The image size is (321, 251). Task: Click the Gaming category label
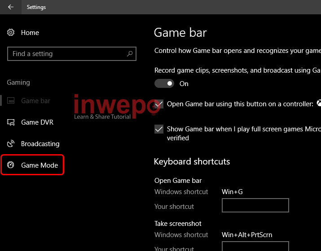click(18, 82)
